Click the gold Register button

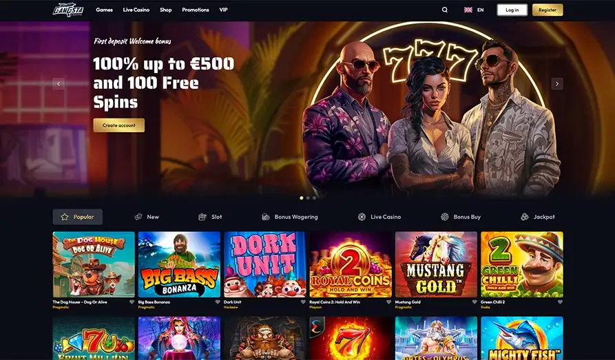(x=548, y=10)
